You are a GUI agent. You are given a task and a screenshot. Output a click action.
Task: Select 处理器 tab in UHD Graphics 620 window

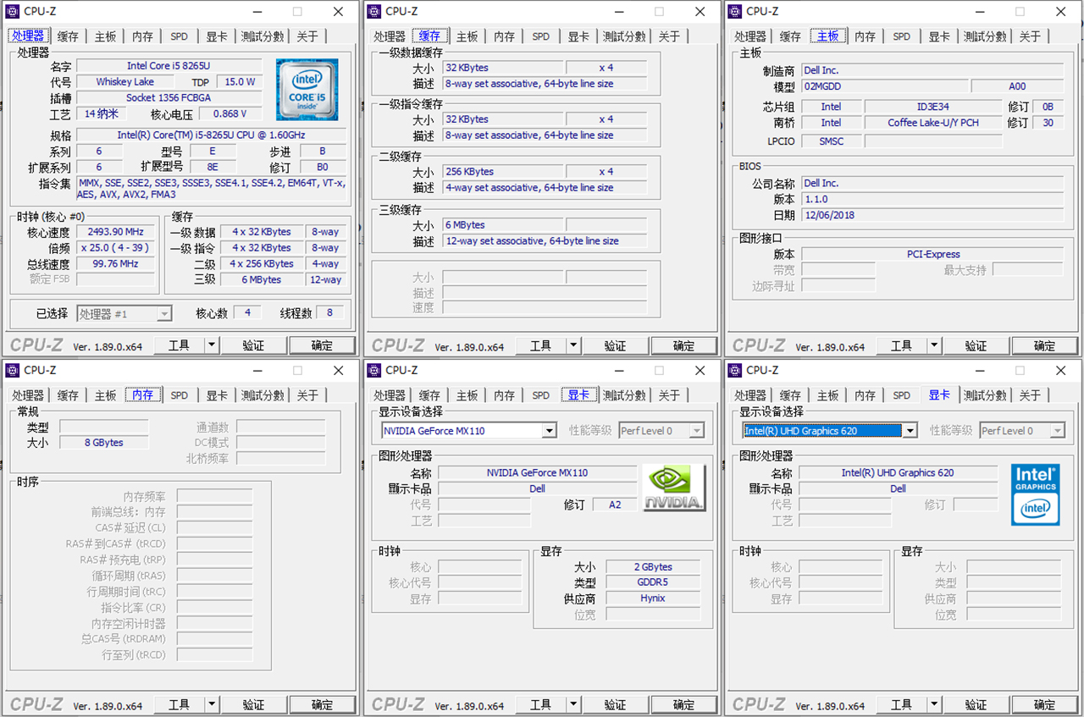coord(750,395)
